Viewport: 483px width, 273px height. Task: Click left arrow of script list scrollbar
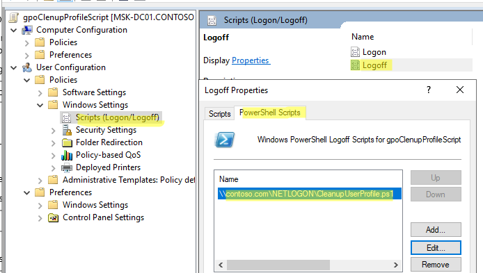pyautogui.click(x=221, y=265)
